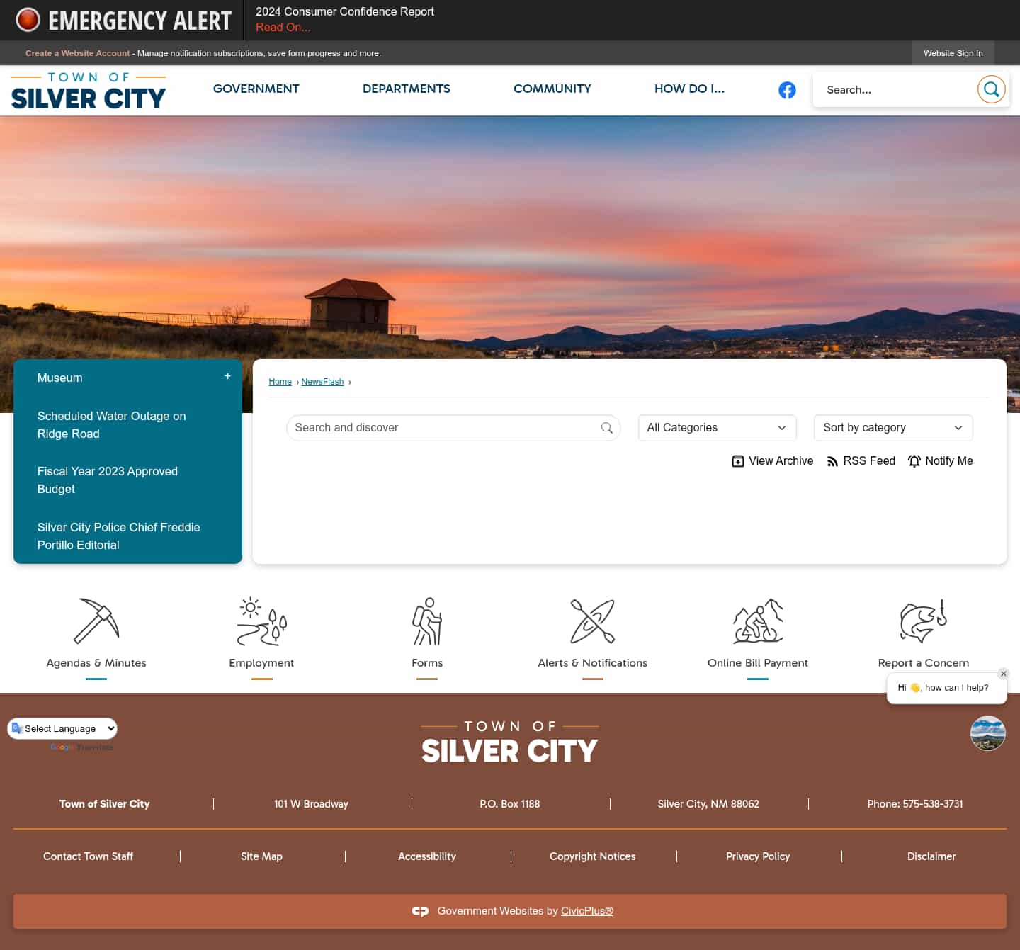1020x950 pixels.
Task: Click Create a Website Account
Action: point(77,52)
